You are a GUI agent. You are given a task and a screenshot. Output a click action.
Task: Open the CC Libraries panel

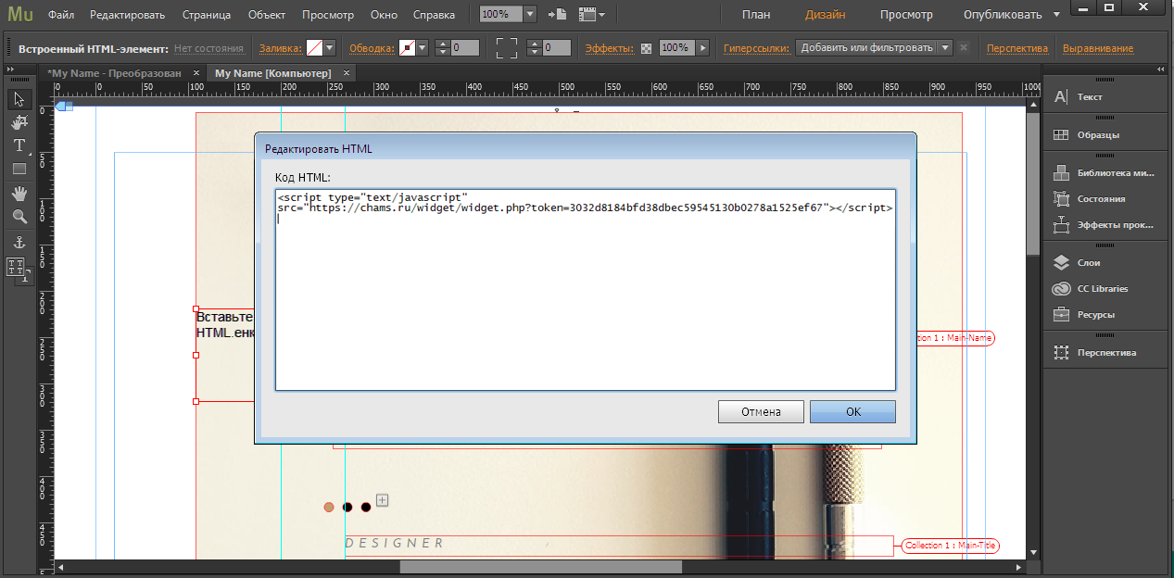[1102, 289]
